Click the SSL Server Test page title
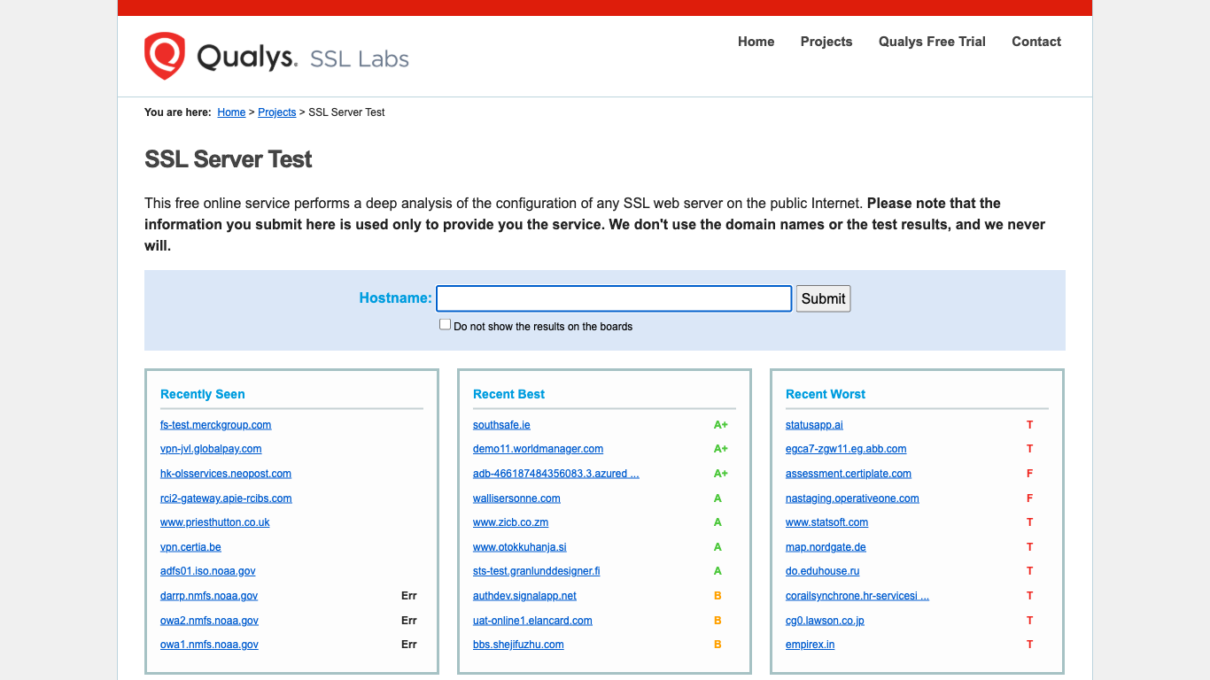 pos(229,159)
